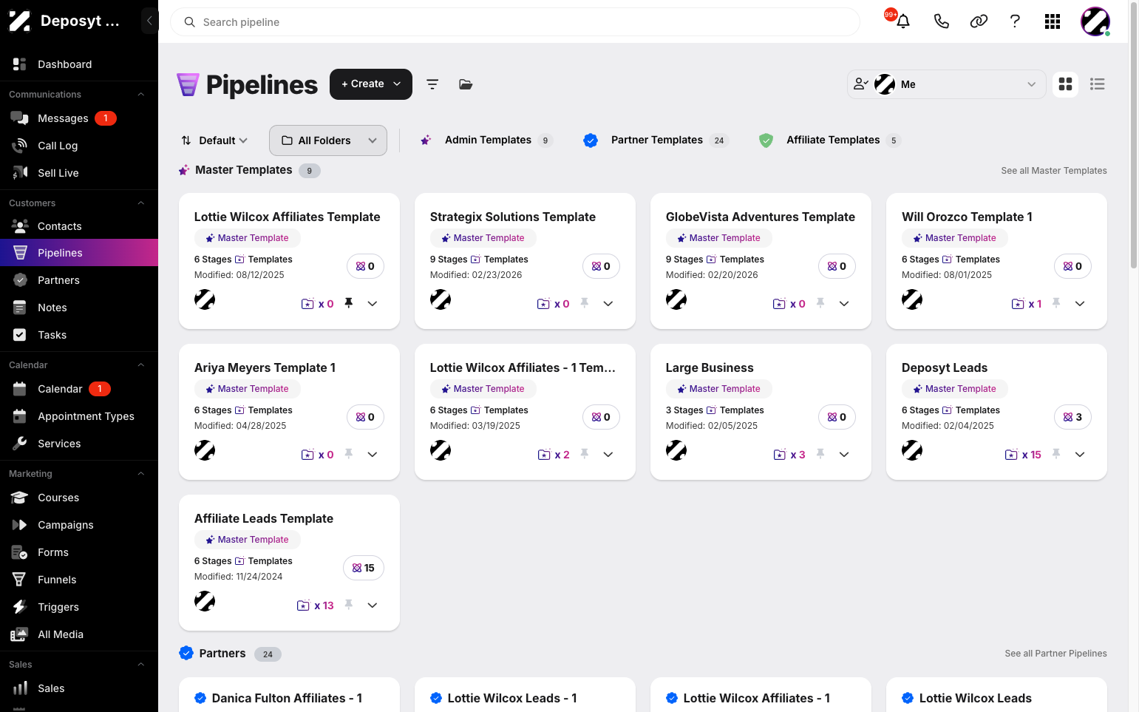Image resolution: width=1139 pixels, height=712 pixels.
Task: Unpin Lottie Wilcox Affiliates Template card
Action: (x=349, y=303)
